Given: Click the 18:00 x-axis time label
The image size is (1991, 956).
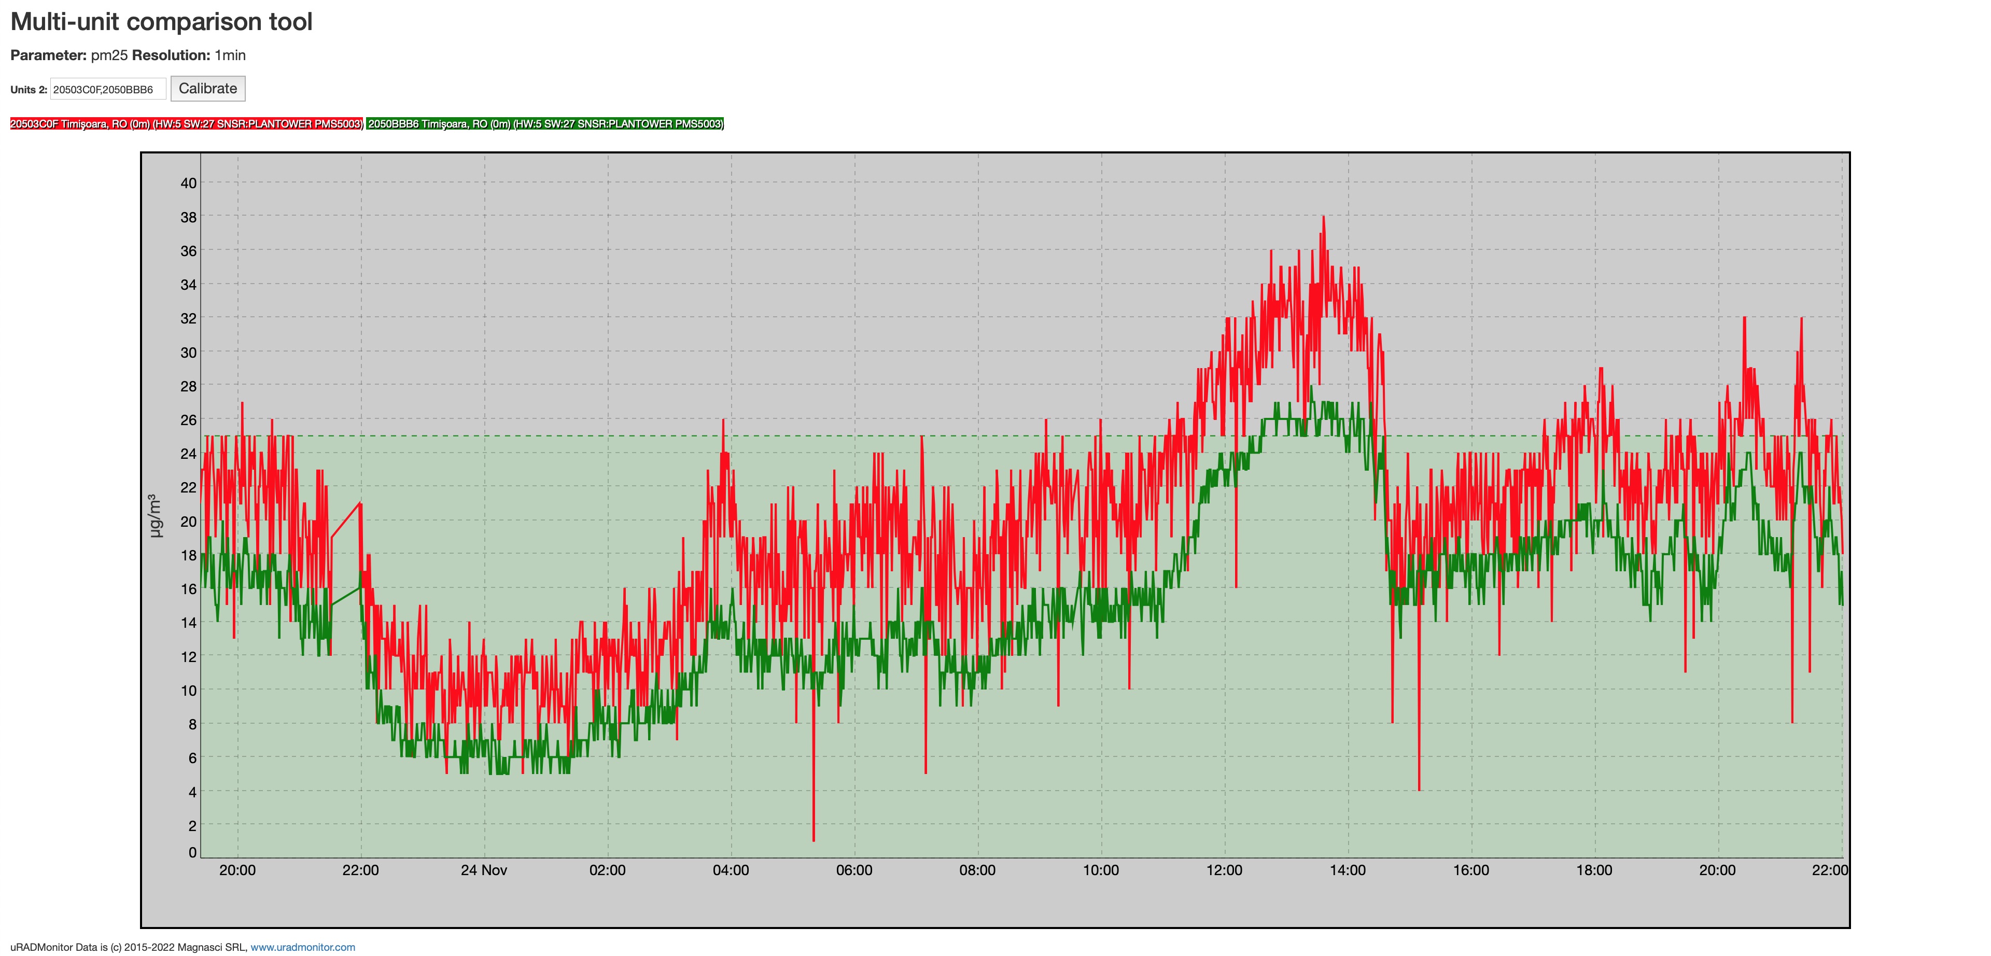Looking at the screenshot, I should (x=1594, y=870).
